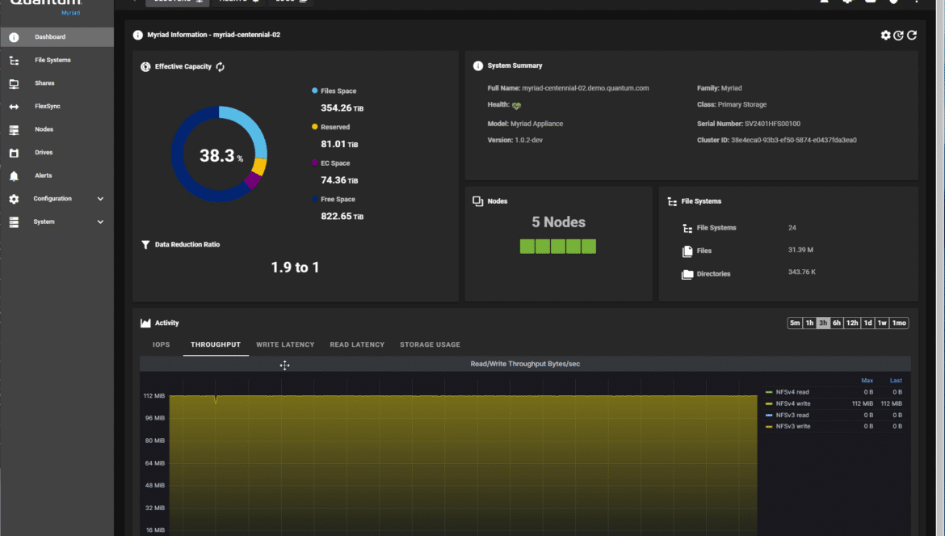Viewport: 945px width, 536px height.
Task: Click the Free Space dark blue legend dot
Action: (315, 199)
